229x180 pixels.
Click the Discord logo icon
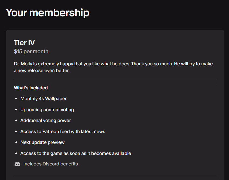(x=17, y=164)
